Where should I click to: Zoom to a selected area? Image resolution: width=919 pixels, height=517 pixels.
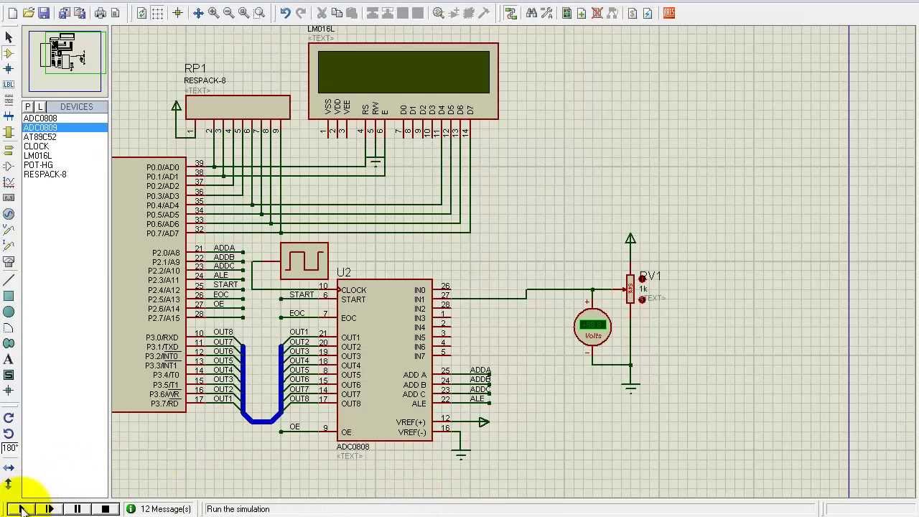pos(259,13)
